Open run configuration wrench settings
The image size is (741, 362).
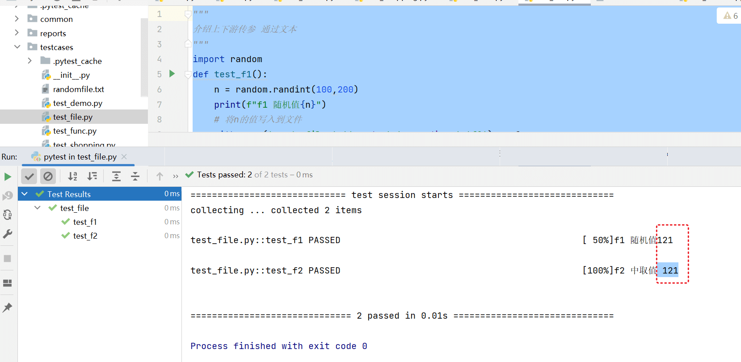(8, 234)
